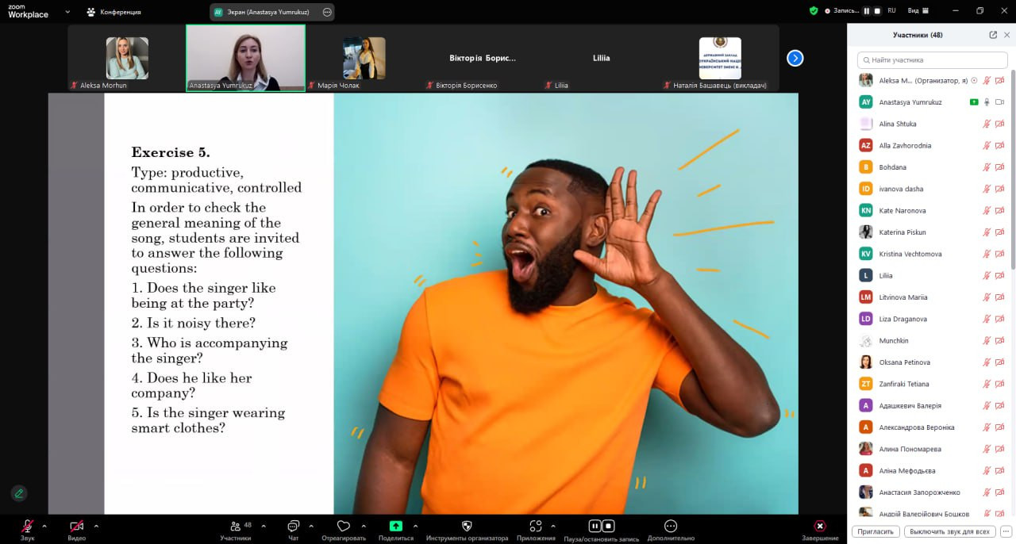Click the React heart icon

[343, 526]
